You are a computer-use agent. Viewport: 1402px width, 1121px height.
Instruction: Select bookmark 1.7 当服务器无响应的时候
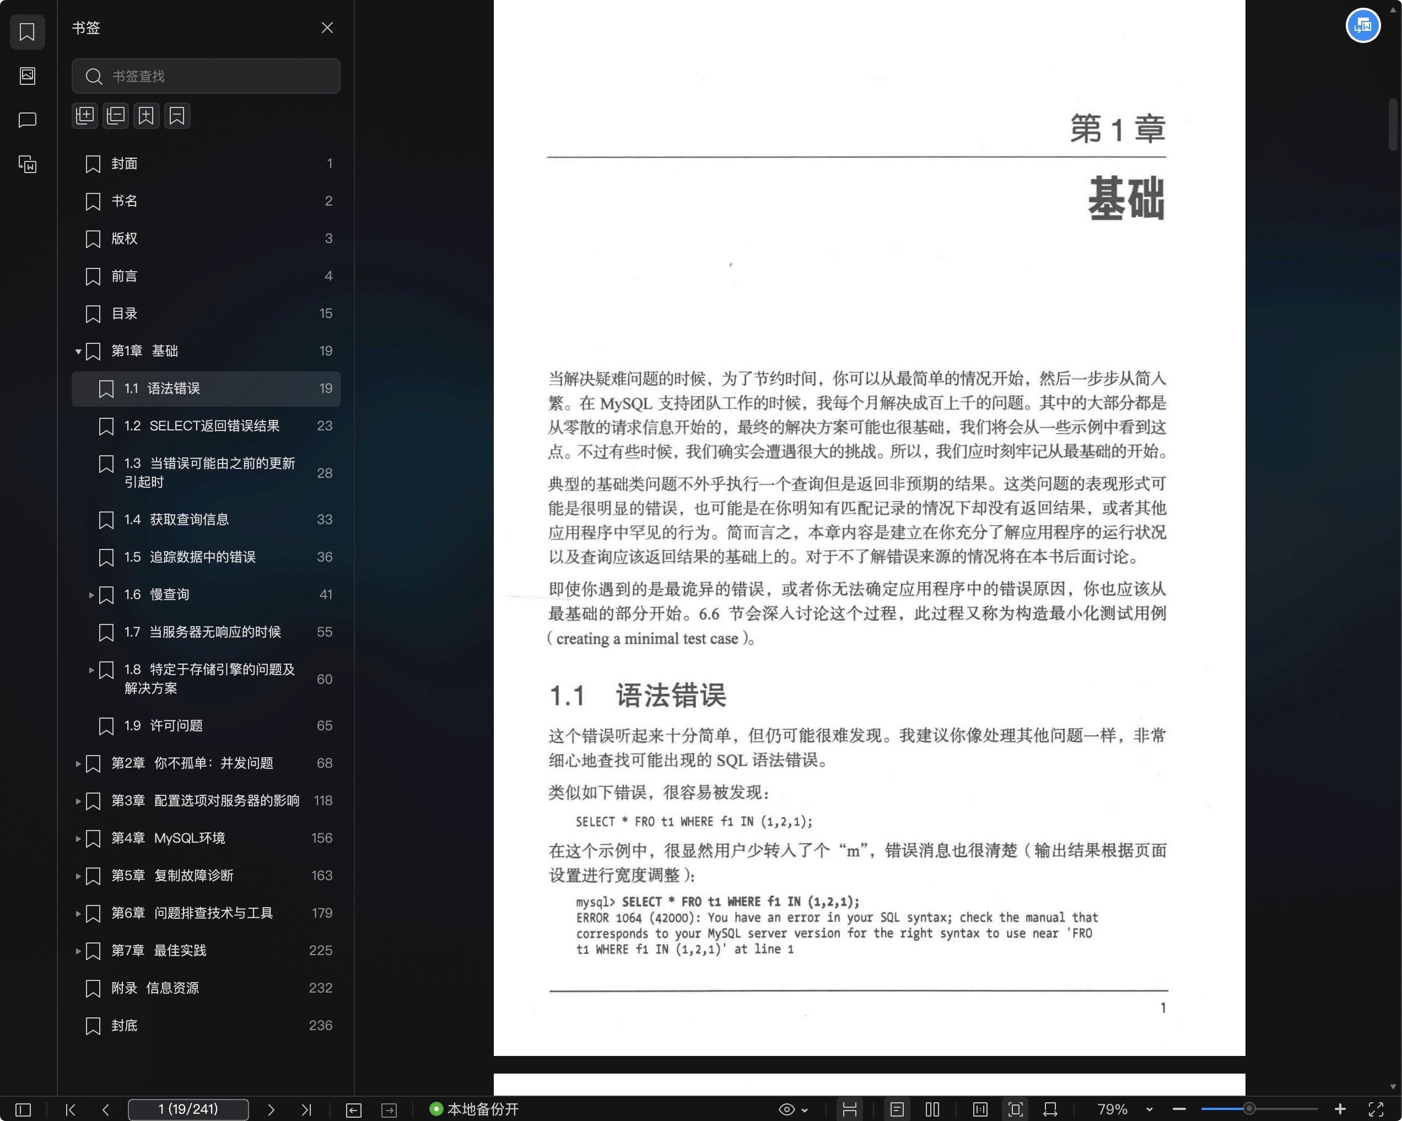(x=206, y=632)
